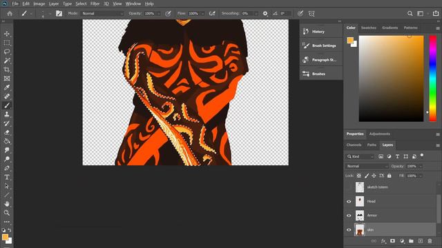Viewport: 442px width, 248px height.
Task: Select the Horizontal Type tool
Action: (x=7, y=177)
